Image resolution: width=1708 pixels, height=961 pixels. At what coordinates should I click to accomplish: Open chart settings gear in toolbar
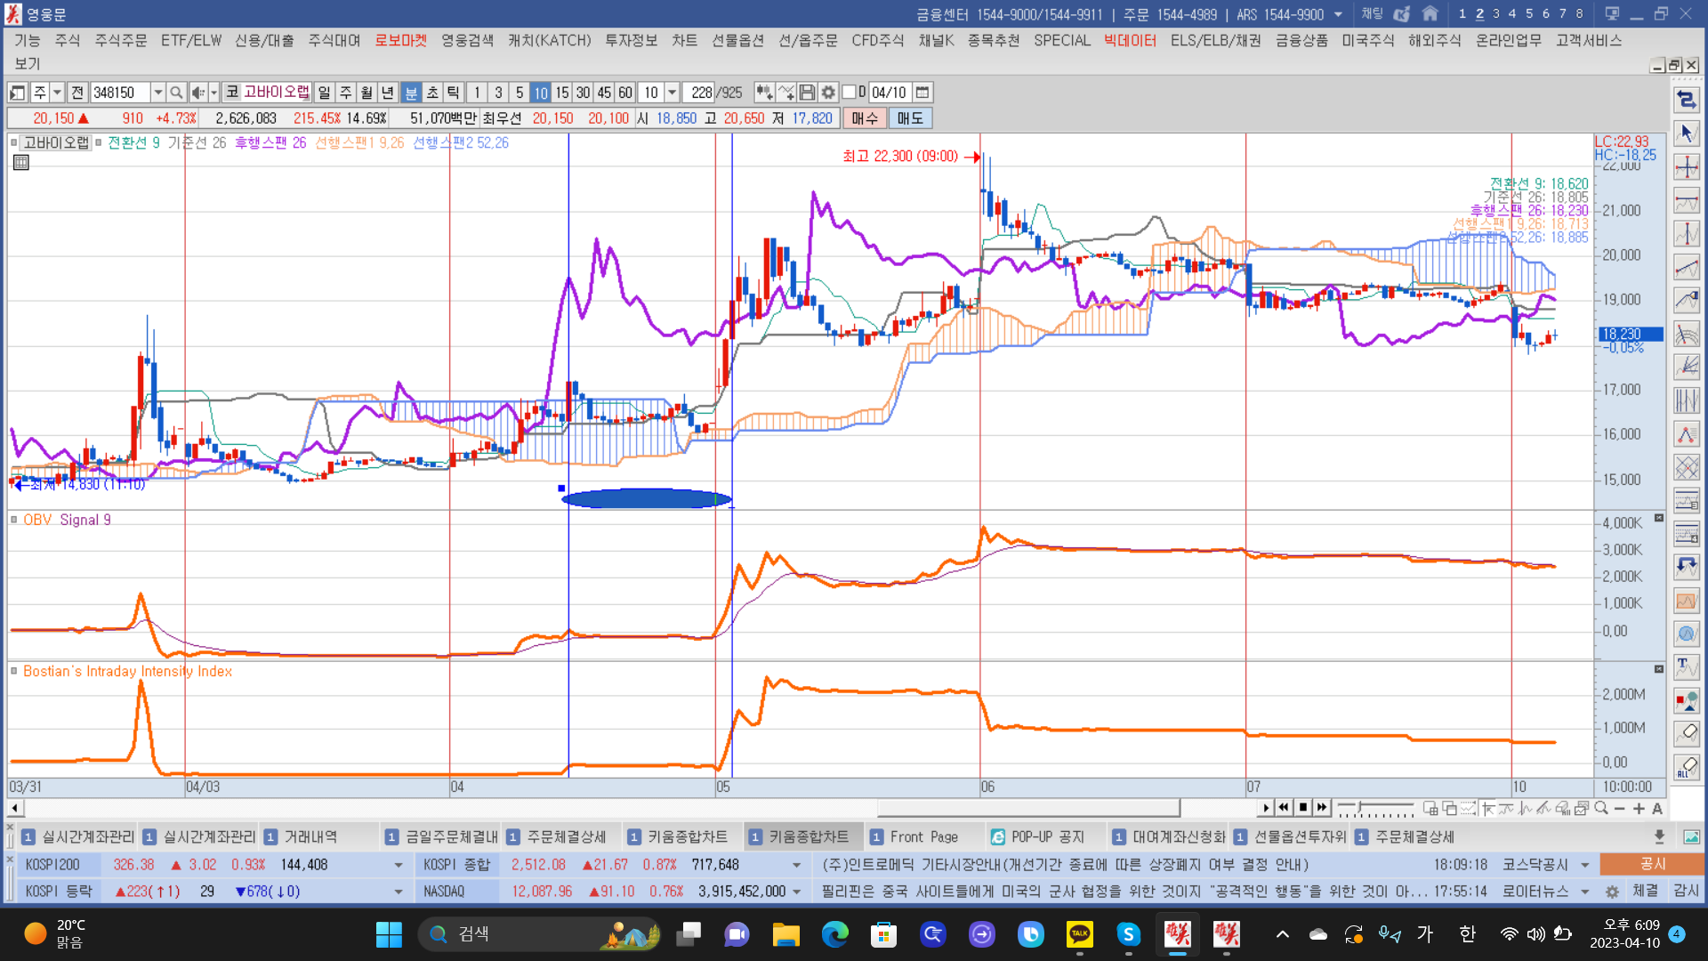coord(828,93)
